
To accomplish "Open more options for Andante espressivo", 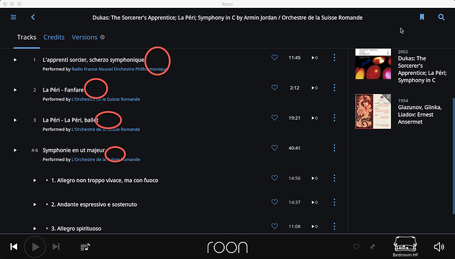I will [x=334, y=202].
